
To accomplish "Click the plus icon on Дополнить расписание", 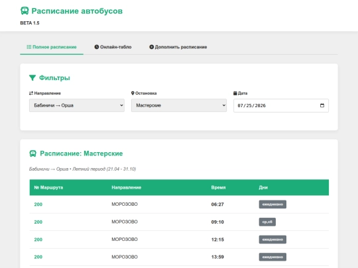I will tap(151, 47).
